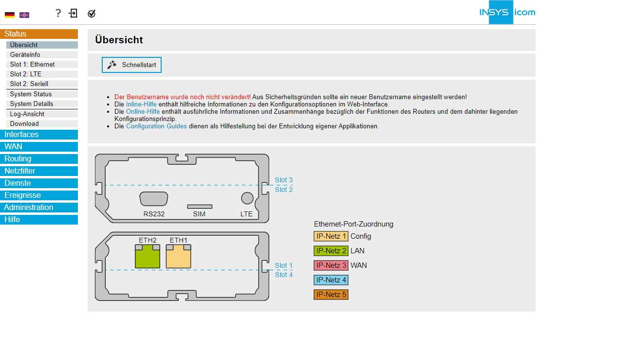Select the IP-Netz 3 swatch

[x=331, y=266]
